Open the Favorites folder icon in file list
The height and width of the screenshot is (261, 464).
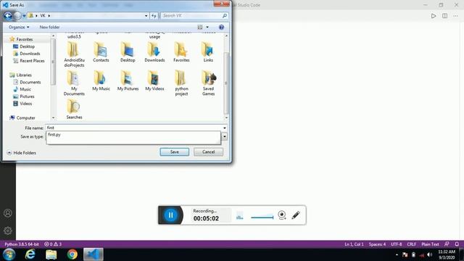pyautogui.click(x=181, y=52)
